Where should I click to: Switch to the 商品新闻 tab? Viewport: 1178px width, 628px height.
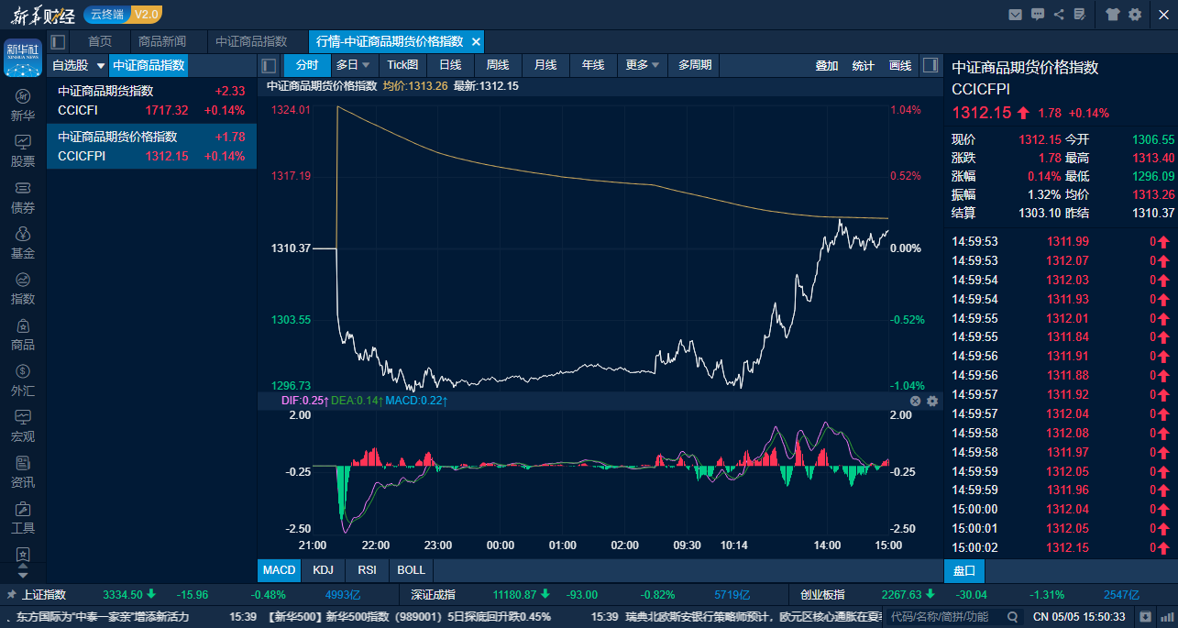click(162, 41)
